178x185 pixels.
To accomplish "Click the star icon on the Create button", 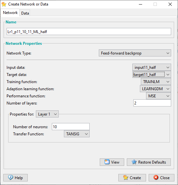I will [126, 178].
